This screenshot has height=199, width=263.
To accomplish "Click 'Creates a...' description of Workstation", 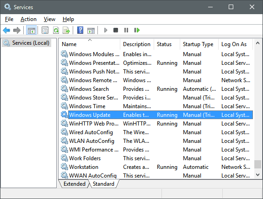I will (136, 167).
